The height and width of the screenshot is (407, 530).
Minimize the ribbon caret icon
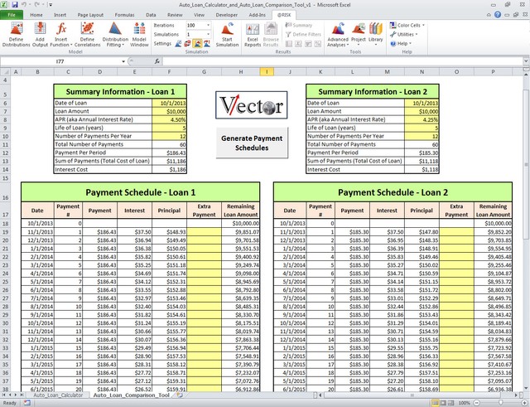pos(489,15)
